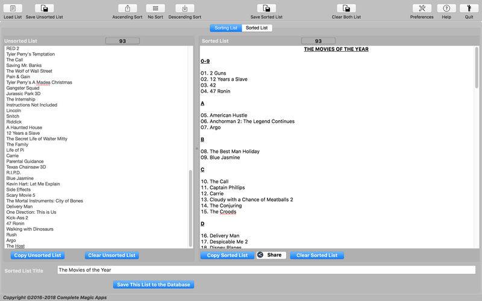Click the Save Unsorted List icon
482x301 pixels.
point(44,8)
